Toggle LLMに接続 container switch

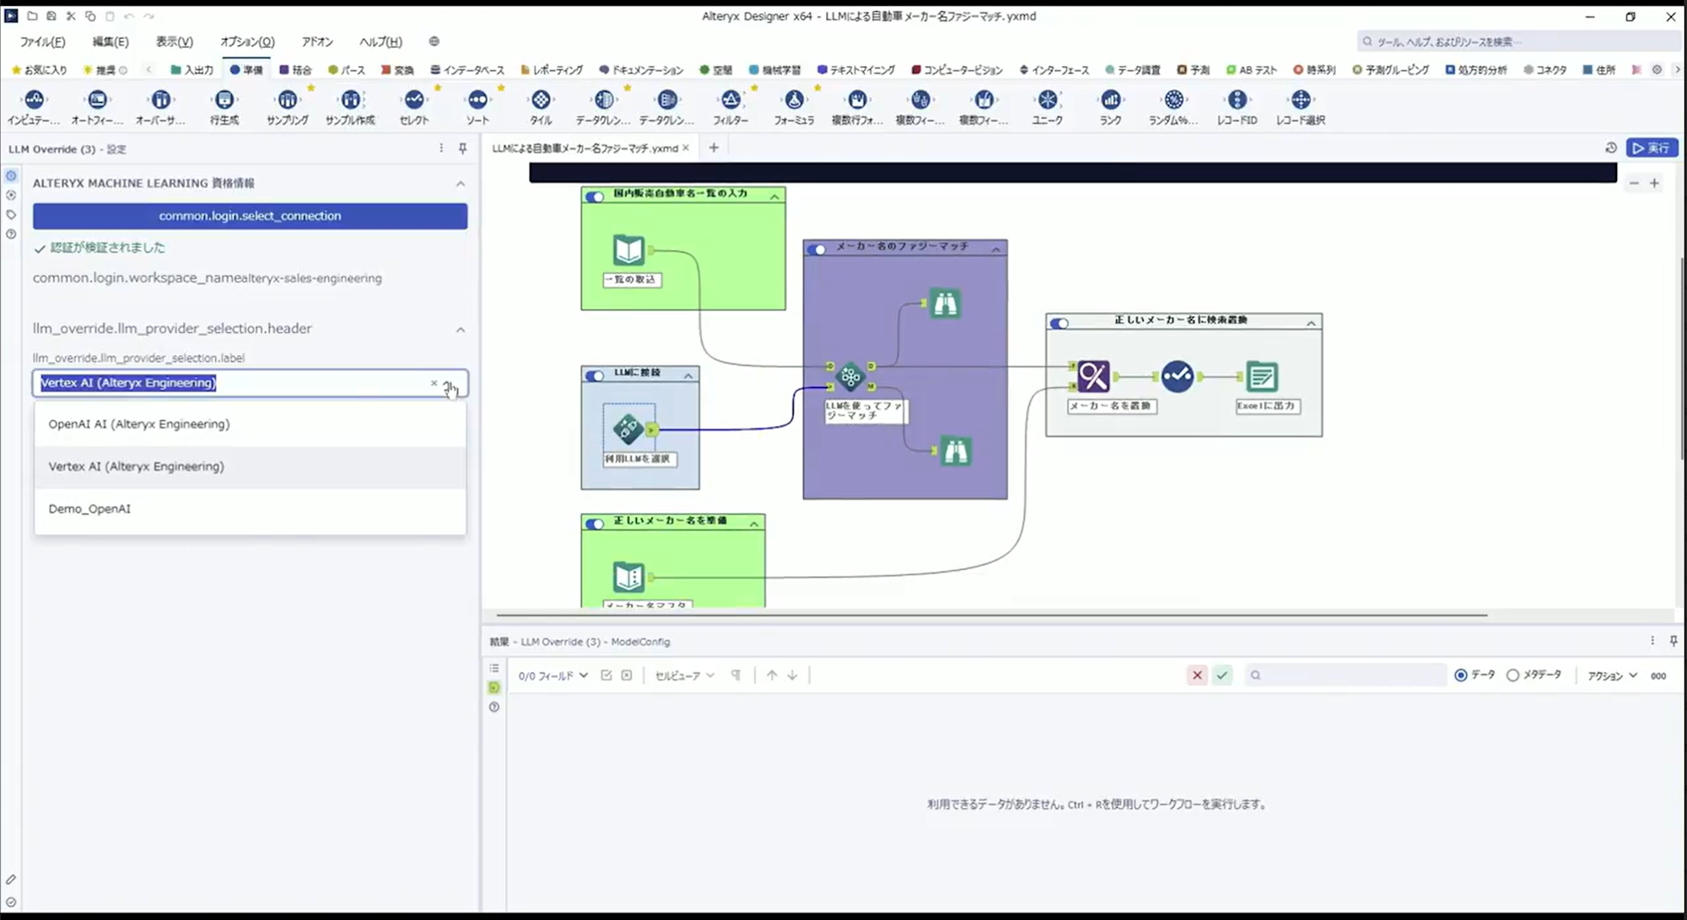[x=595, y=375]
